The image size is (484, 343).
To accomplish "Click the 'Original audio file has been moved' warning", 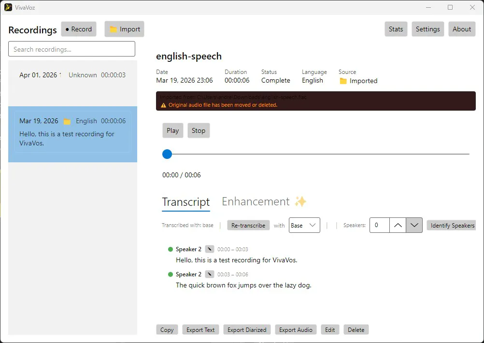I will (223, 105).
